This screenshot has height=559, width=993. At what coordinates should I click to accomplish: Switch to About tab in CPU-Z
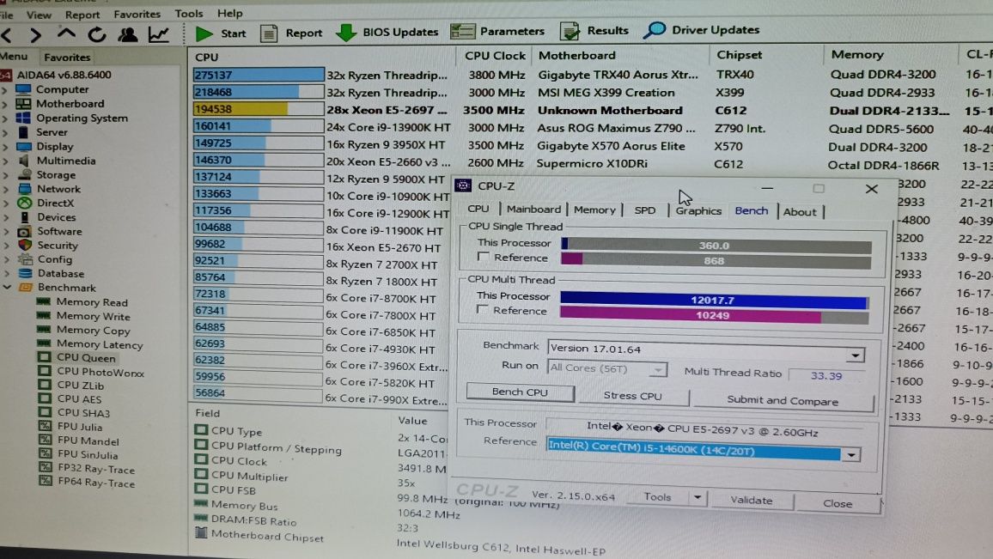pyautogui.click(x=800, y=211)
